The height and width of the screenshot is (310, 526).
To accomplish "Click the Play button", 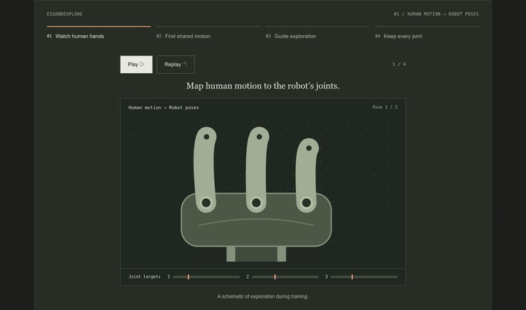I will pos(136,64).
